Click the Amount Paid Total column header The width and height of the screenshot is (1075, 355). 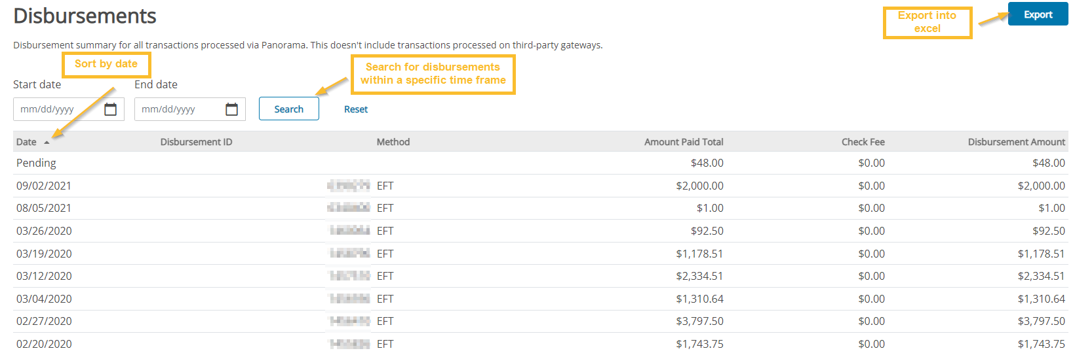684,142
